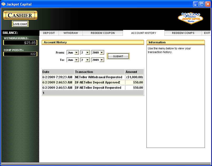
Task: Submit the account history date range
Action: coord(118,56)
